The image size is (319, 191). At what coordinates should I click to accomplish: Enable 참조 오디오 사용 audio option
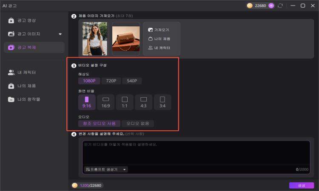coord(99,124)
